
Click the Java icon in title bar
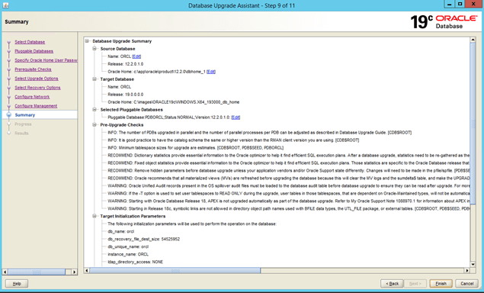tap(5, 5)
